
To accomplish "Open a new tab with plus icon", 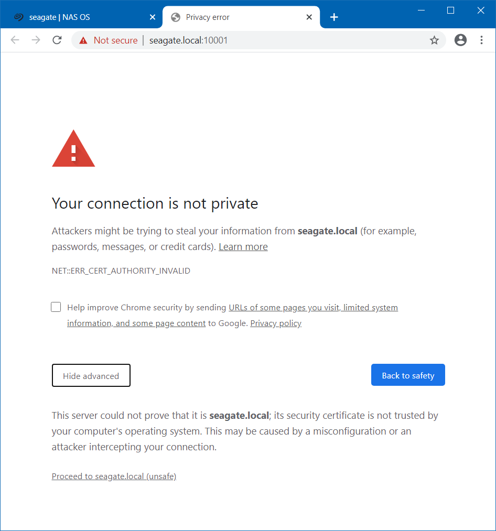I will [334, 17].
